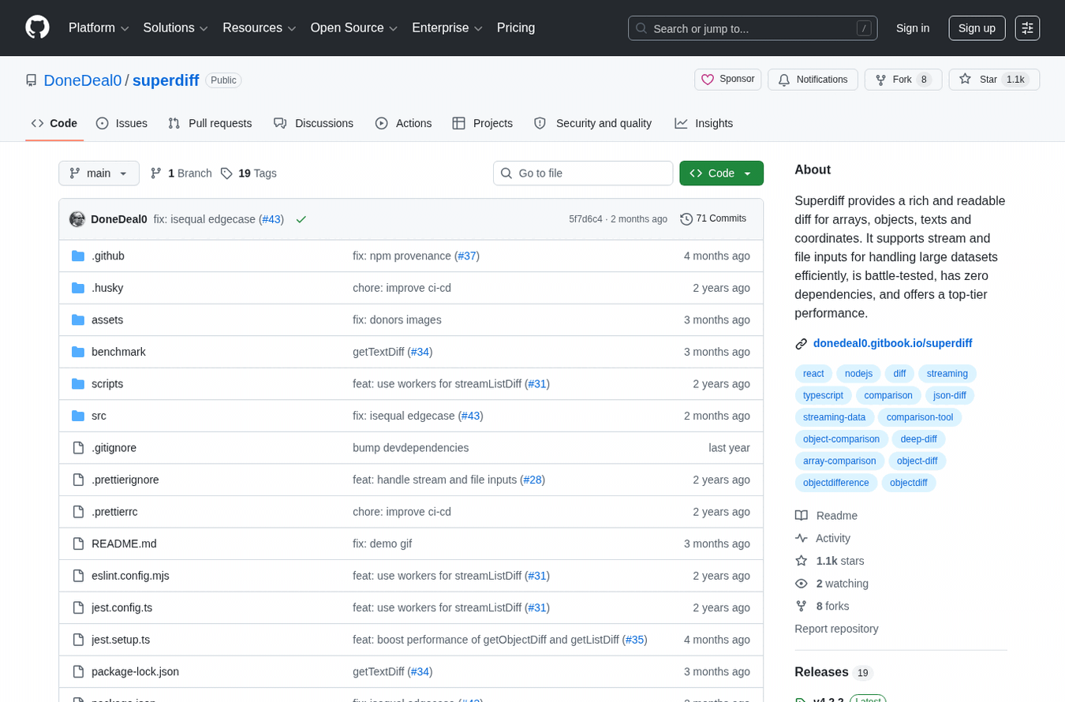Switch to the Discussions tab

[x=313, y=123]
